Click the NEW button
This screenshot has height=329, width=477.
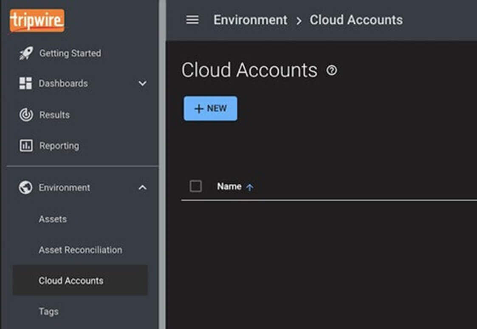[x=210, y=108]
